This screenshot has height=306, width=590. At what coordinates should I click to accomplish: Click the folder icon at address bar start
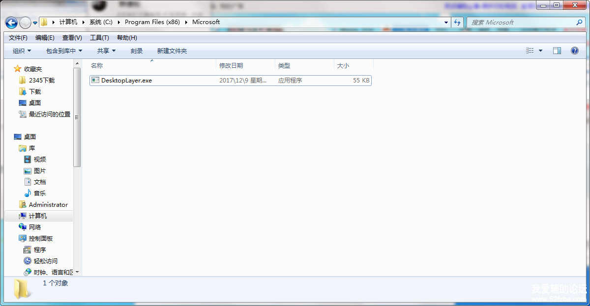(x=44, y=22)
